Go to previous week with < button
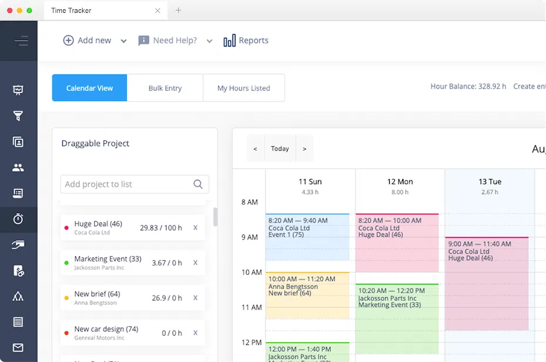Viewport: 546px width, 362px height. [255, 149]
